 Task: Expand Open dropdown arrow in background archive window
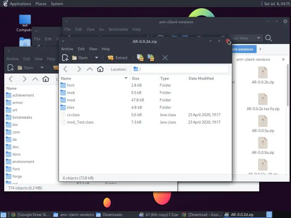(x=42, y=68)
